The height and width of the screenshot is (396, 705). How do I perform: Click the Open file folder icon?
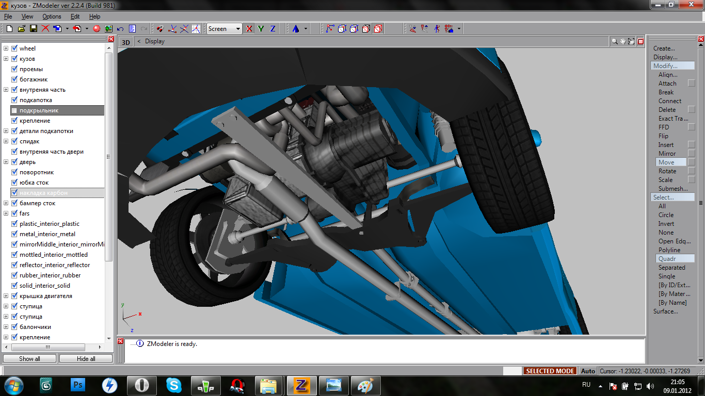tap(21, 29)
